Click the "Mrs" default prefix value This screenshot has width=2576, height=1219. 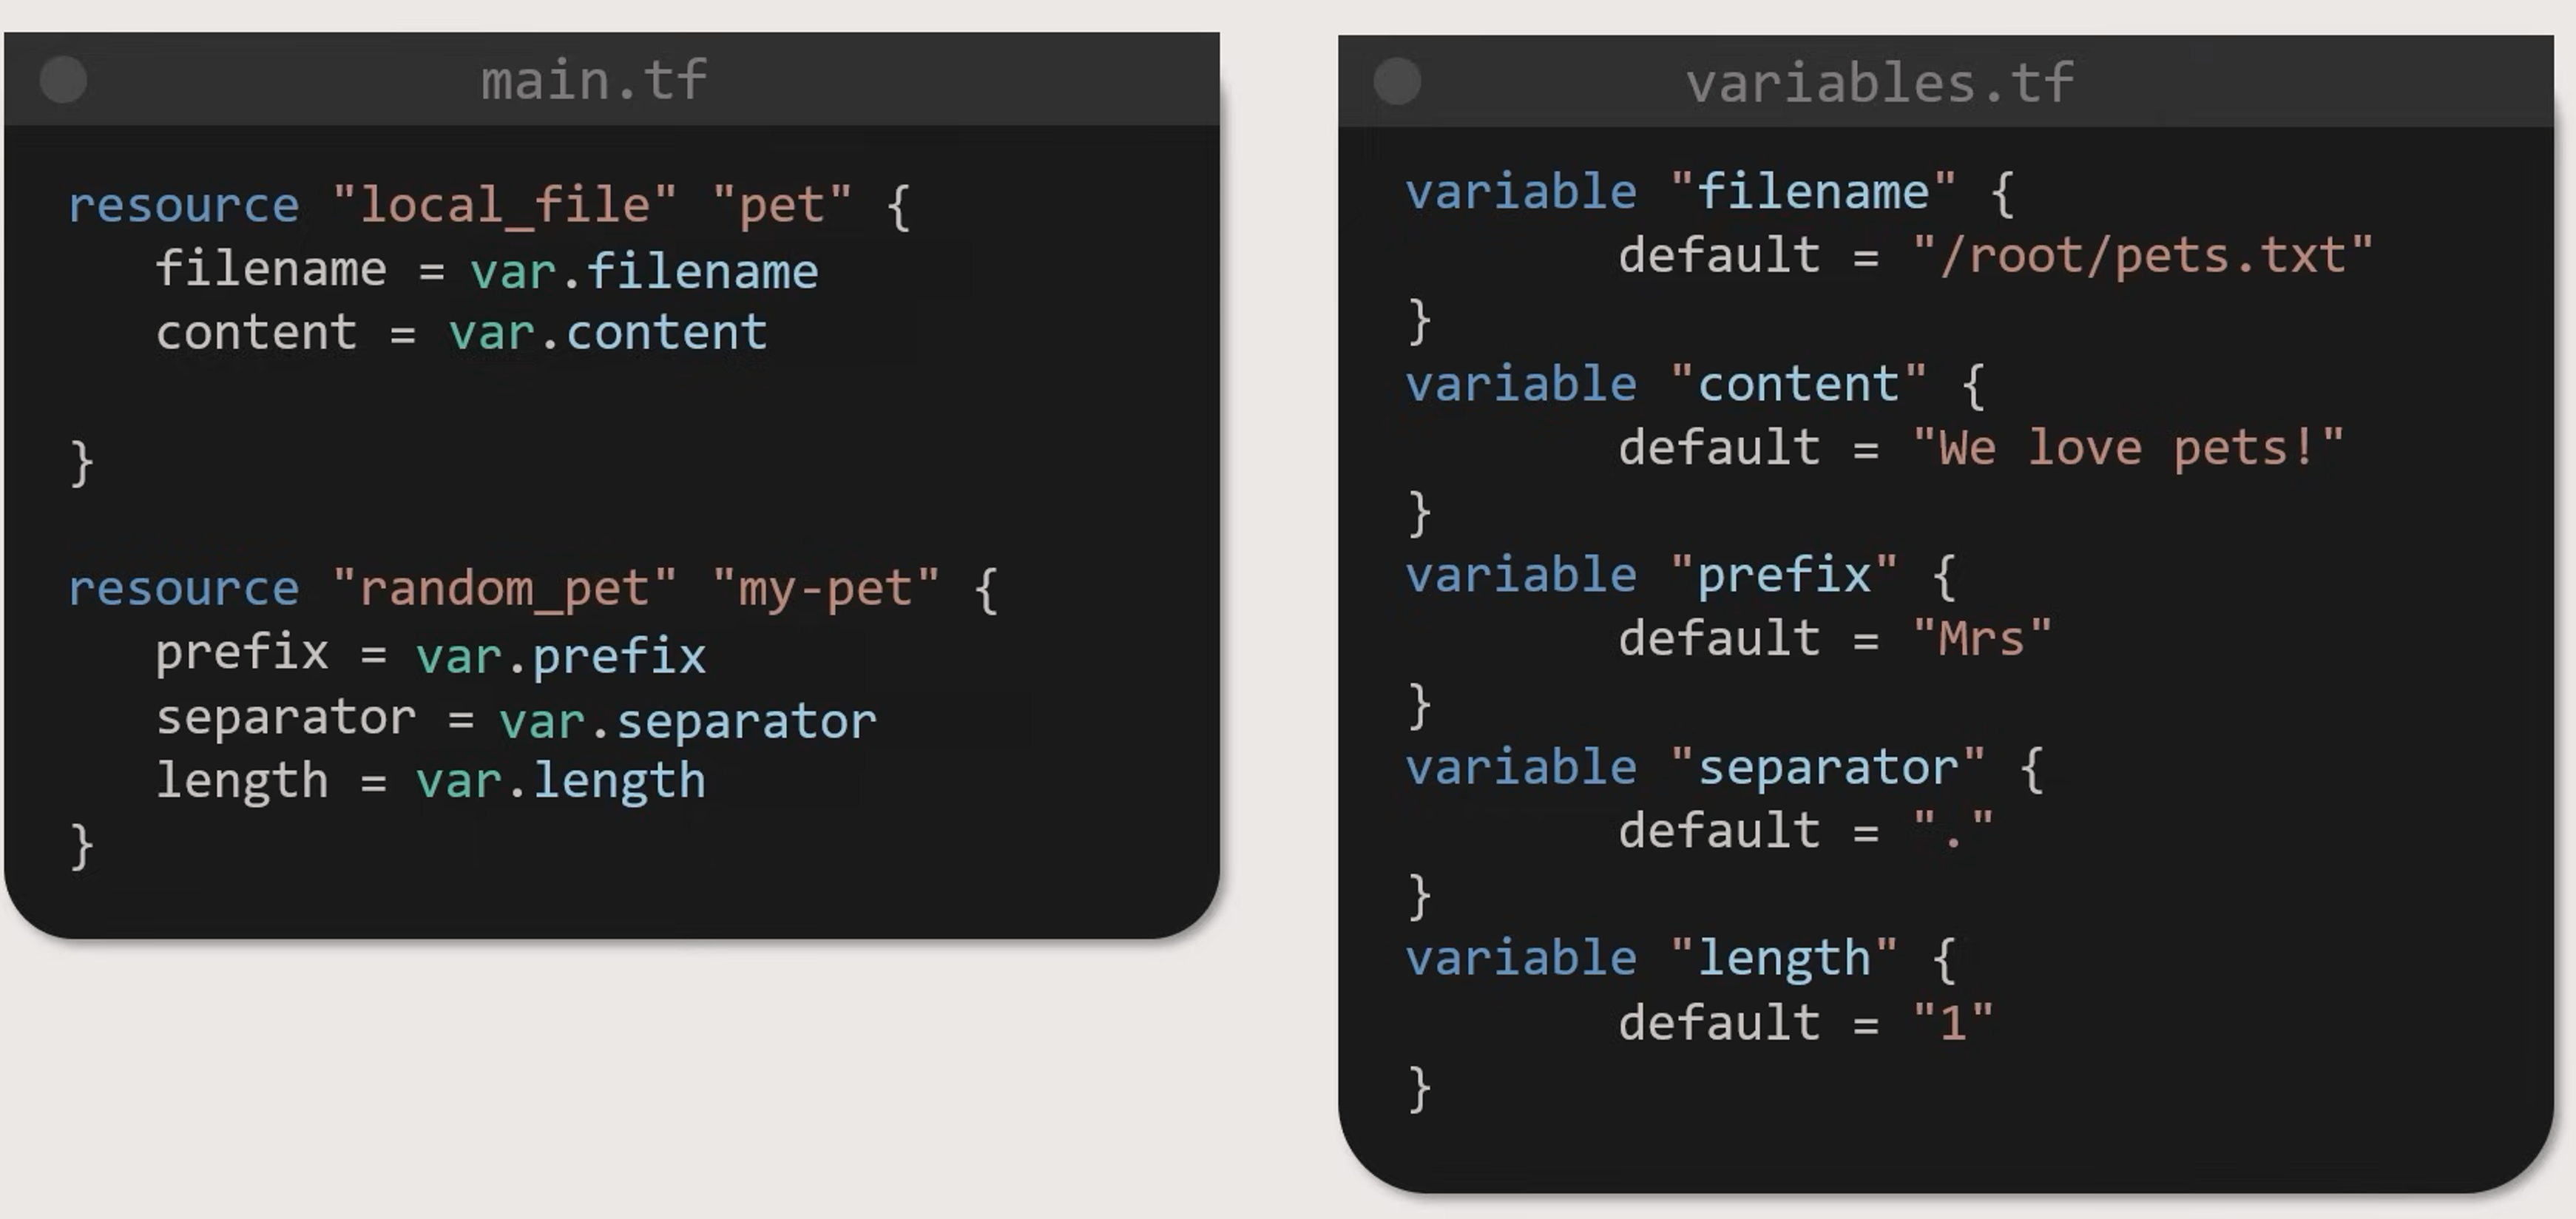[x=1981, y=639]
